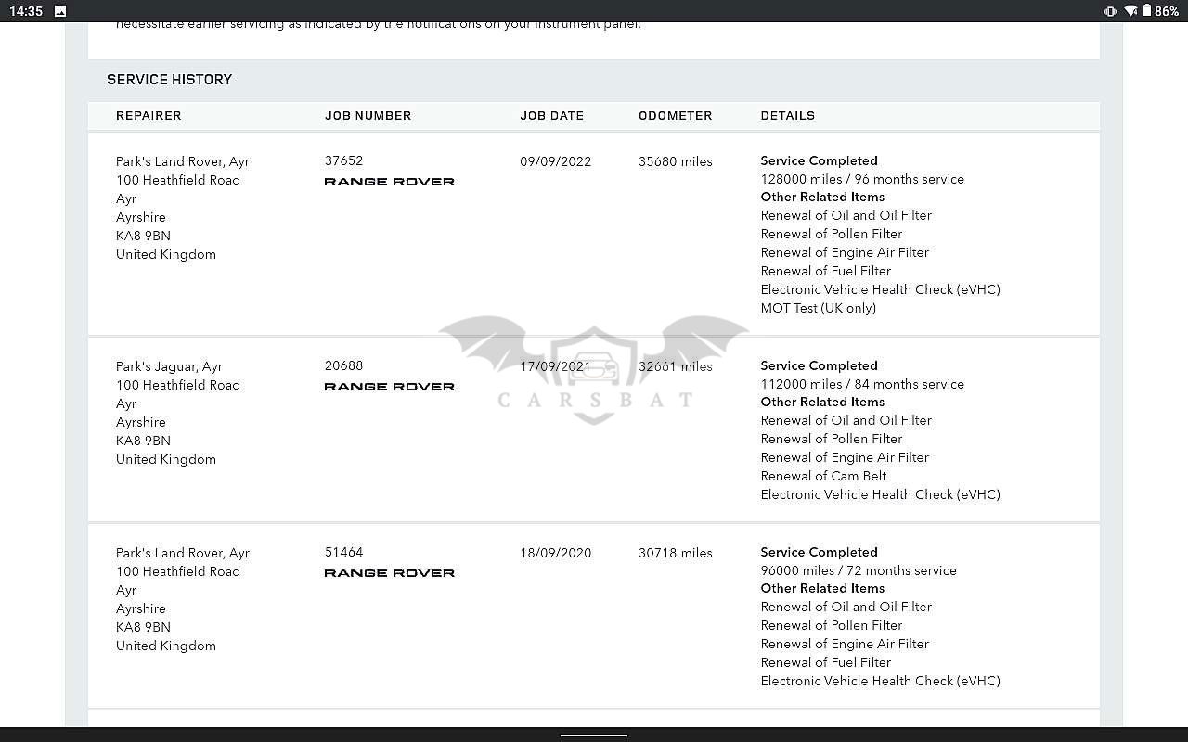Image resolution: width=1188 pixels, height=742 pixels.
Task: Click postcode KA8 9BN in job 37652 row
Action: pyautogui.click(x=143, y=237)
